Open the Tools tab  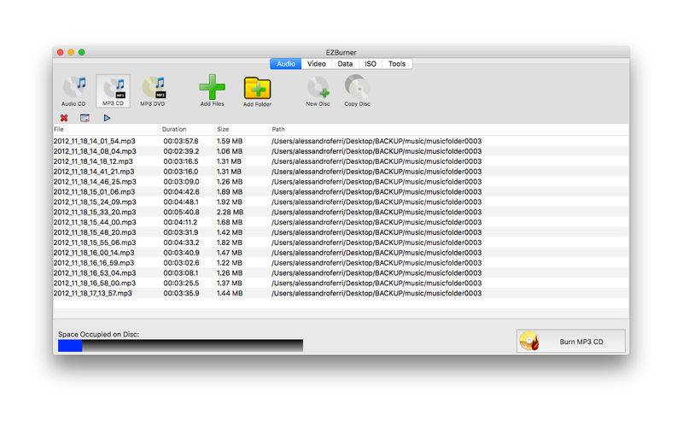397,63
